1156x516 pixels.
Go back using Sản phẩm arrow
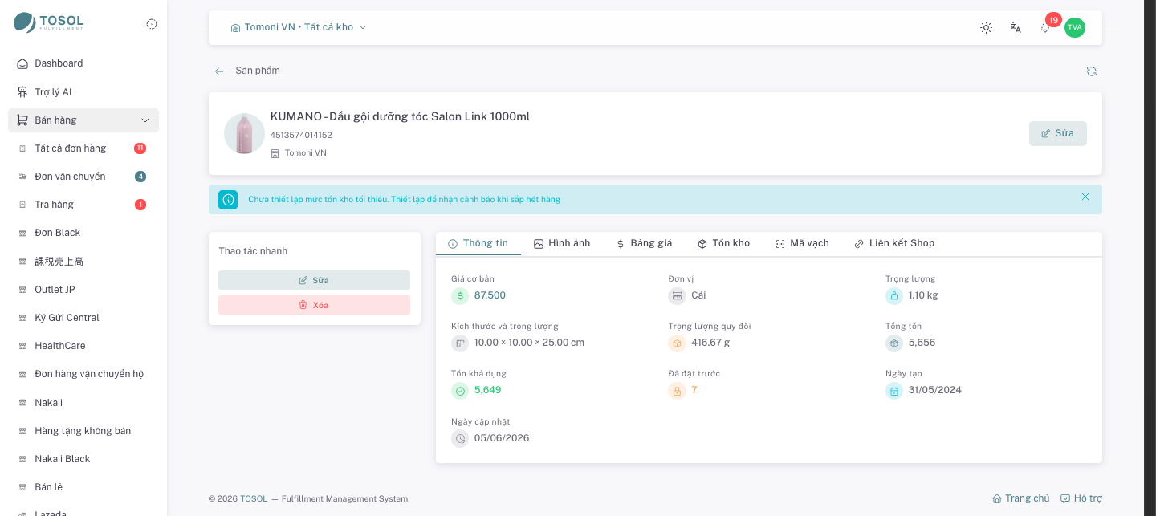[219, 71]
